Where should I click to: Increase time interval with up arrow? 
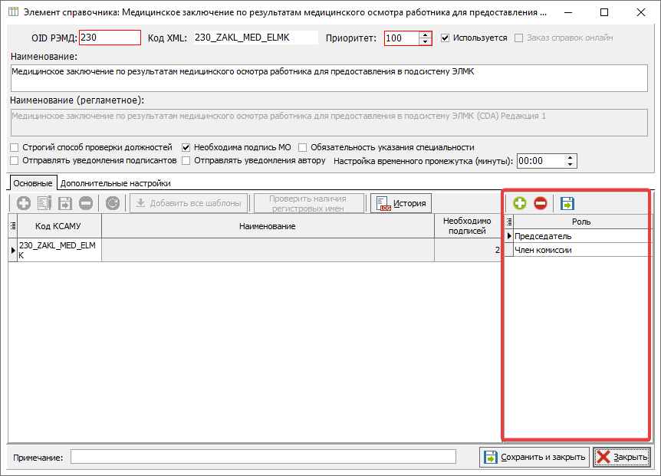(571, 158)
